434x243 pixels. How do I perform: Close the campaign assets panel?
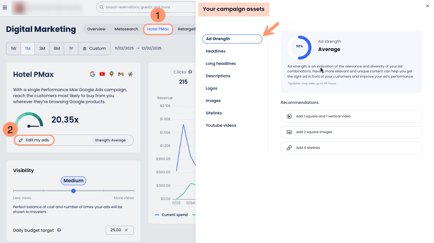pyautogui.click(x=428, y=6)
